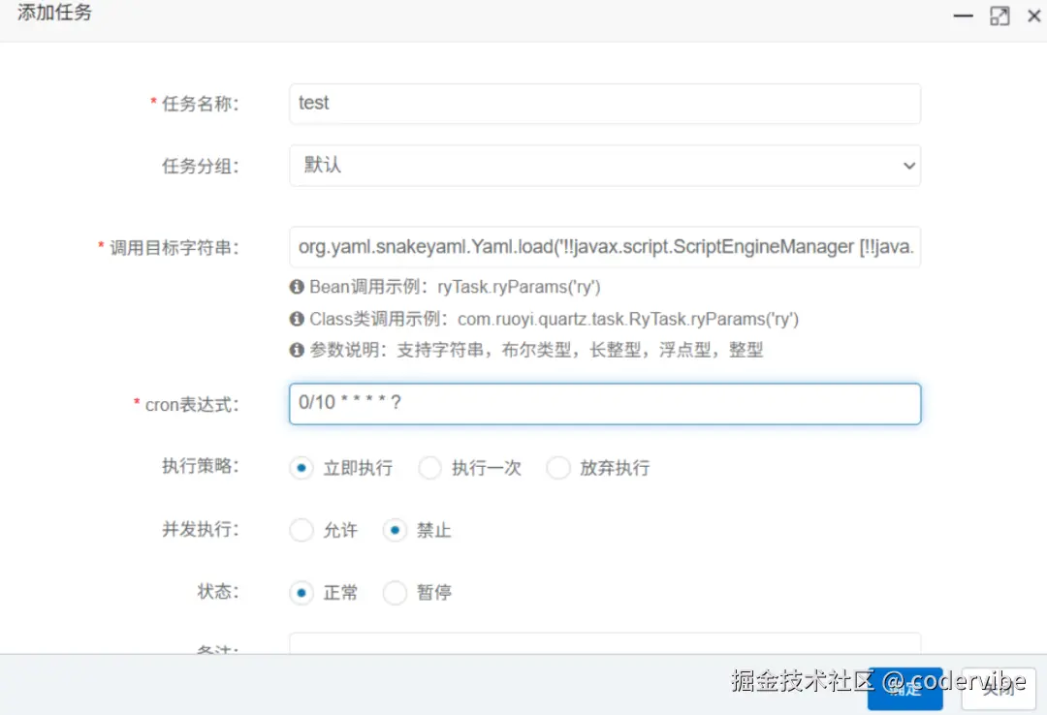1047x715 pixels.
Task: Set task status to 暂停
Action: (395, 593)
